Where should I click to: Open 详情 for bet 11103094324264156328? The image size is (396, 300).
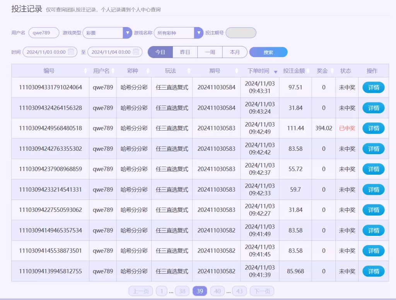coord(374,108)
